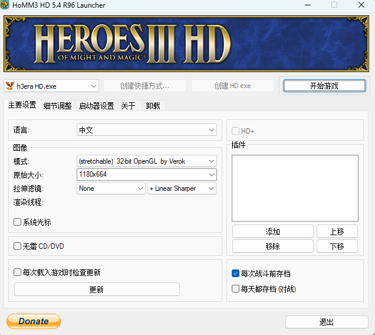This screenshot has height=335, width=375.
Task: Click the 移除 plugin button
Action: [x=272, y=246]
